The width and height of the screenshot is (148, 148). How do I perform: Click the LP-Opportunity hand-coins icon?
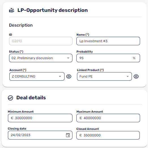(12, 10)
